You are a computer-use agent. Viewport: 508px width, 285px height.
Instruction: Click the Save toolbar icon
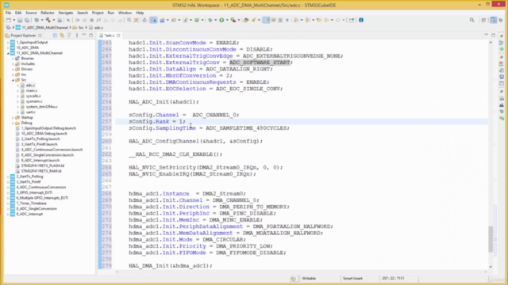(x=20, y=20)
